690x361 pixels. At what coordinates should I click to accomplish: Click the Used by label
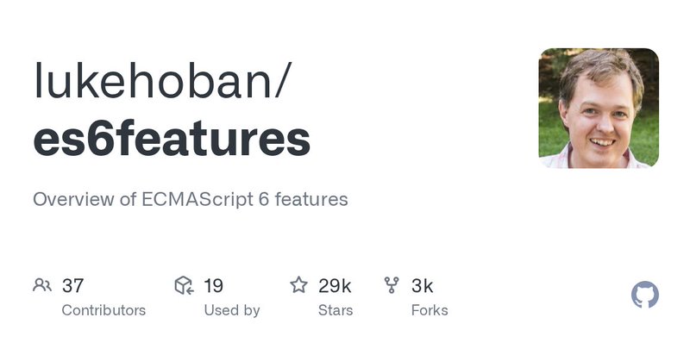[x=232, y=310]
